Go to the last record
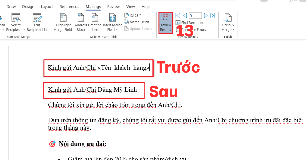The width and height of the screenshot is (306, 160). [213, 15]
